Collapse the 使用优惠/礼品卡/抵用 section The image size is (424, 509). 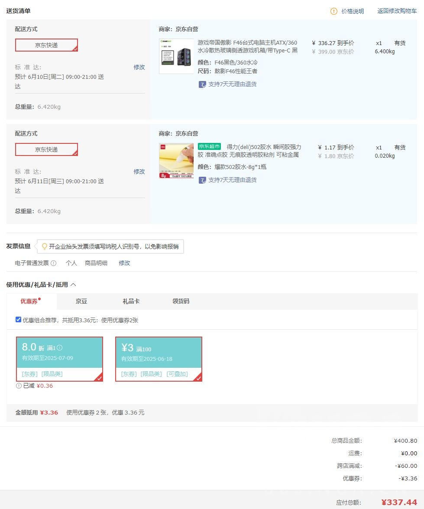tap(73, 285)
